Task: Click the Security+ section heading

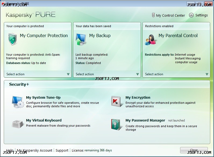Action: 19,84
